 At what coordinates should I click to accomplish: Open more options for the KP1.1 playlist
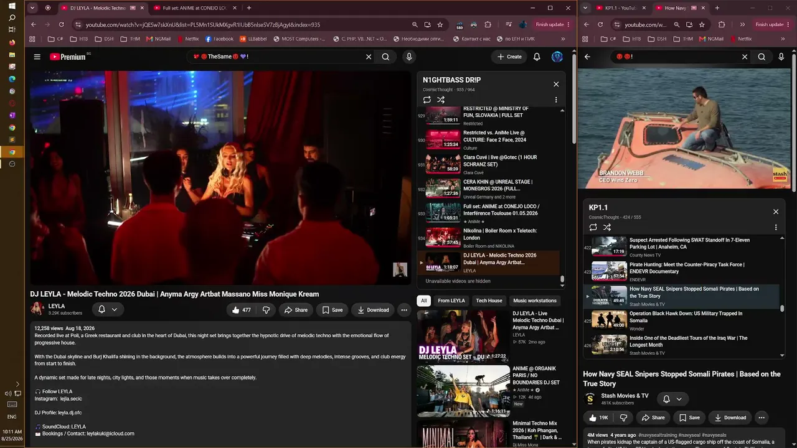click(776, 227)
